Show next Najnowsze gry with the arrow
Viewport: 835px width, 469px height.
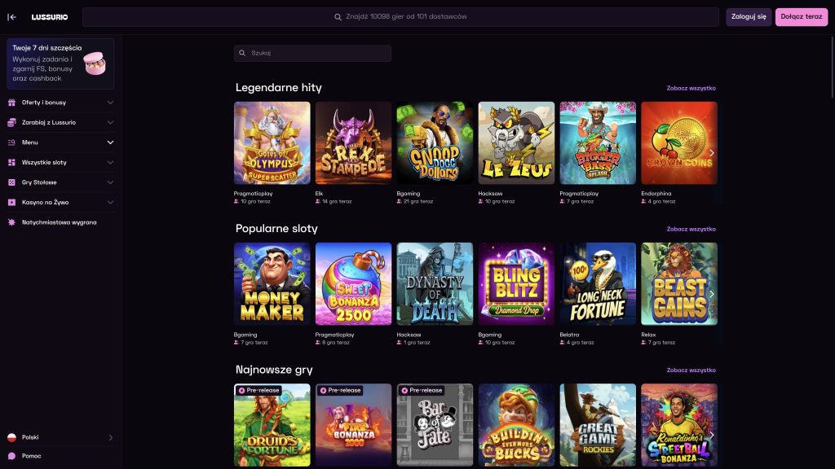[x=711, y=435]
